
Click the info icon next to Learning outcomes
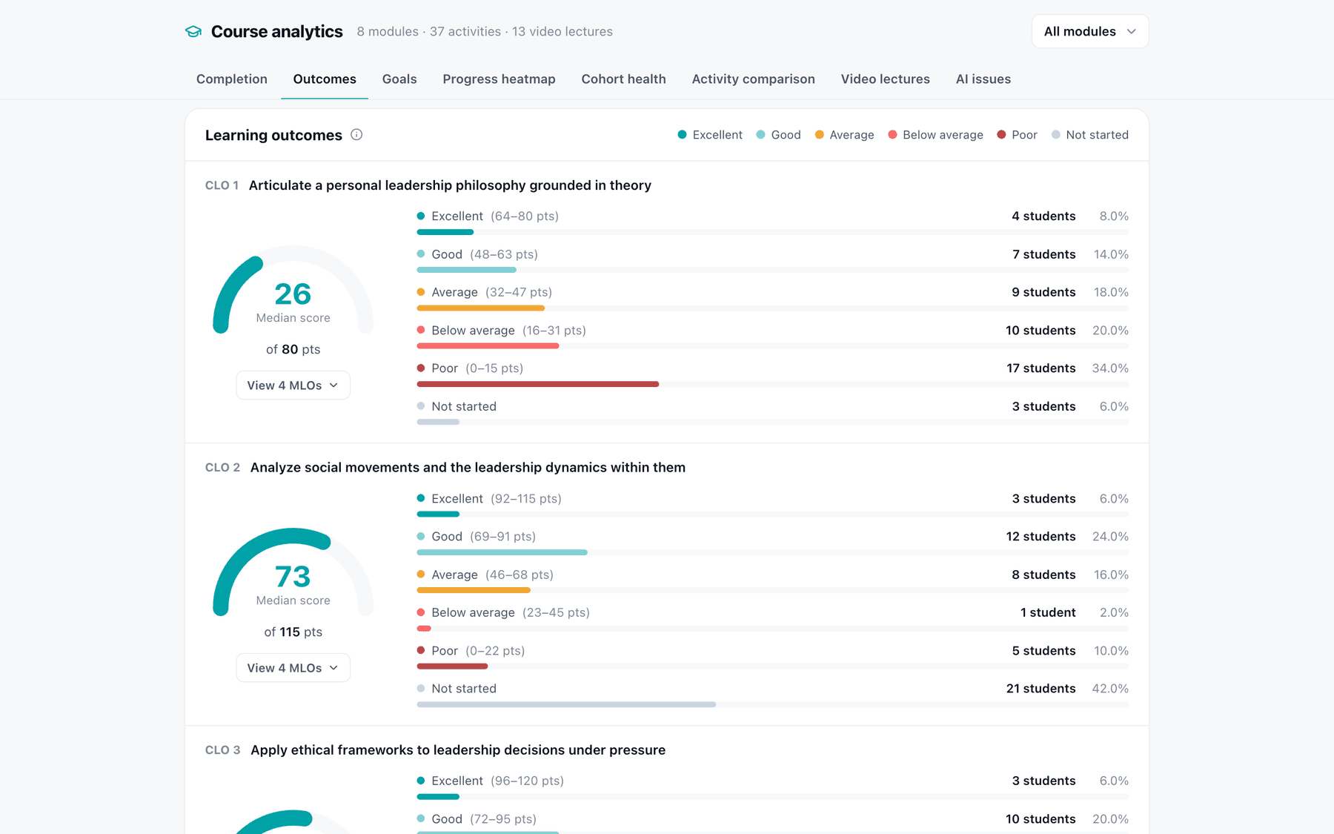356,135
